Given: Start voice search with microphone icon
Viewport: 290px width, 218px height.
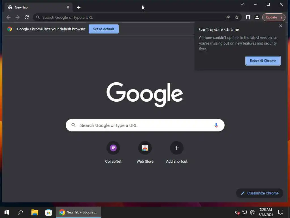Looking at the screenshot, I should 216,125.
